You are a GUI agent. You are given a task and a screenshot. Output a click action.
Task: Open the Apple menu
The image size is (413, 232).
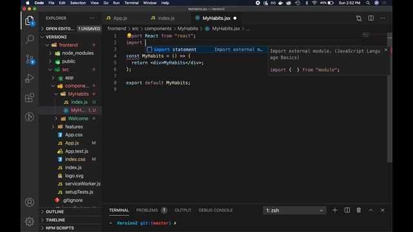[x=28, y=3]
